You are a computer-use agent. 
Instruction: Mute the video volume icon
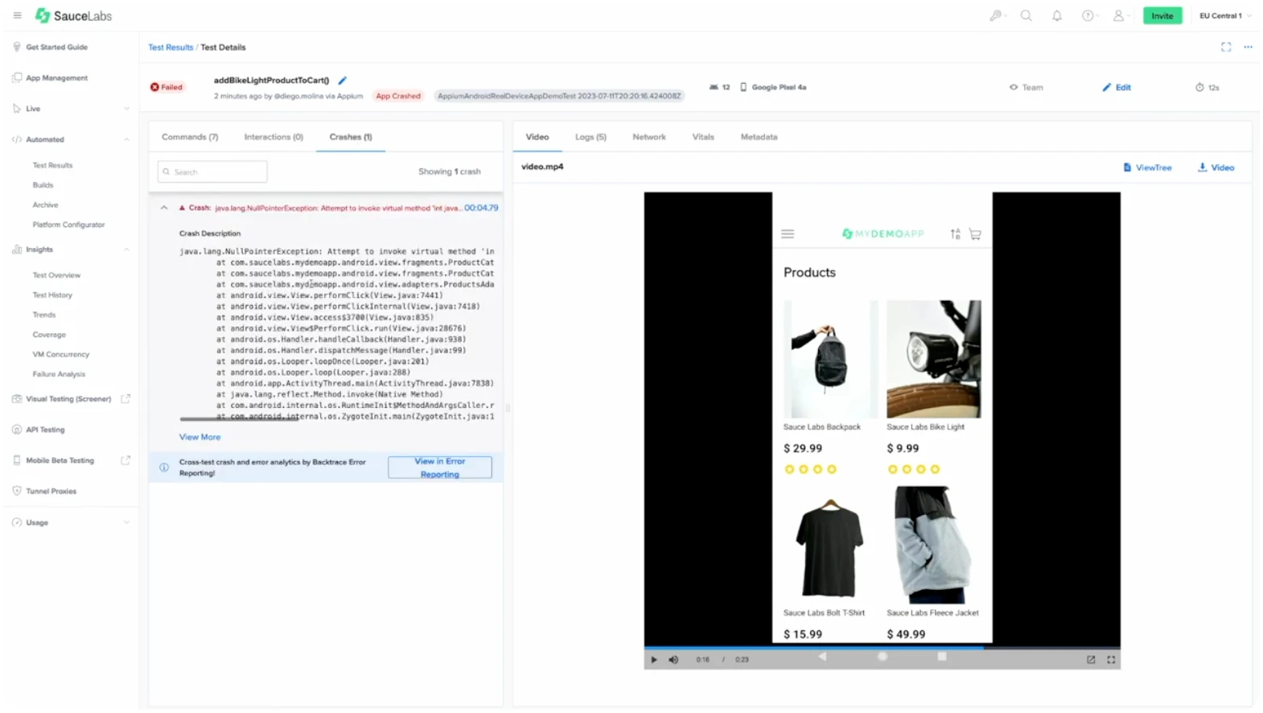pos(673,660)
